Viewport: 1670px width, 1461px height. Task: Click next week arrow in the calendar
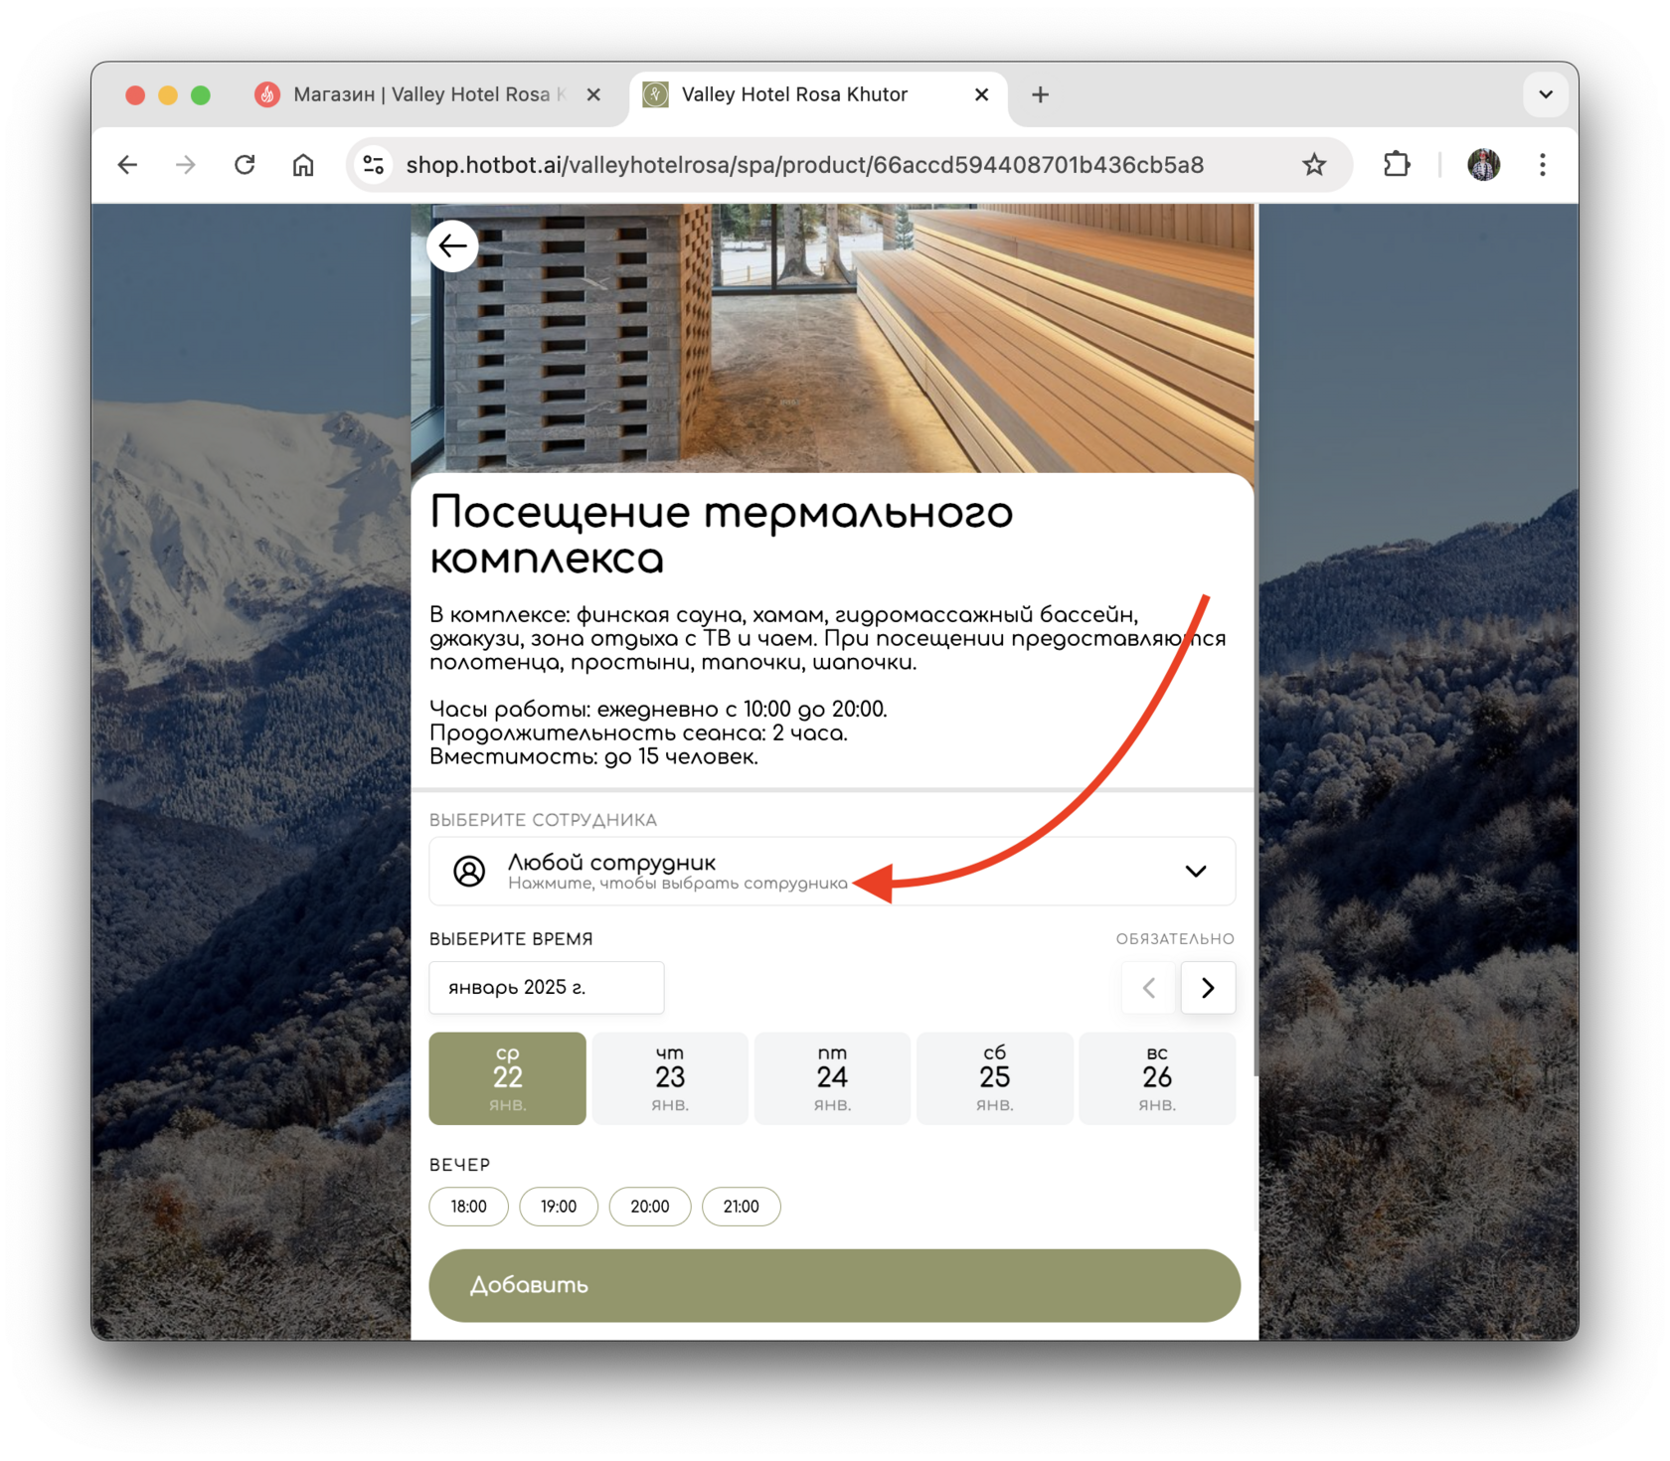click(1208, 988)
